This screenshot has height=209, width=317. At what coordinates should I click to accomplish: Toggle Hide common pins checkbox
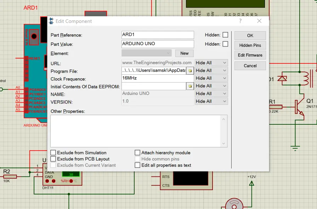coord(137,159)
